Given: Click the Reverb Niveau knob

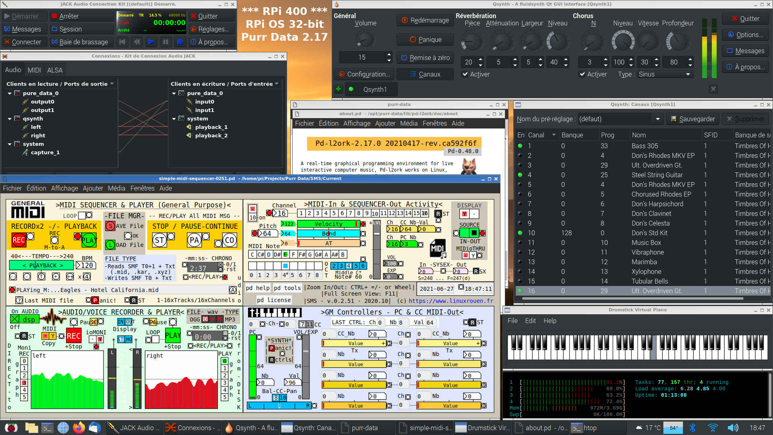Looking at the screenshot, I should click(x=557, y=40).
